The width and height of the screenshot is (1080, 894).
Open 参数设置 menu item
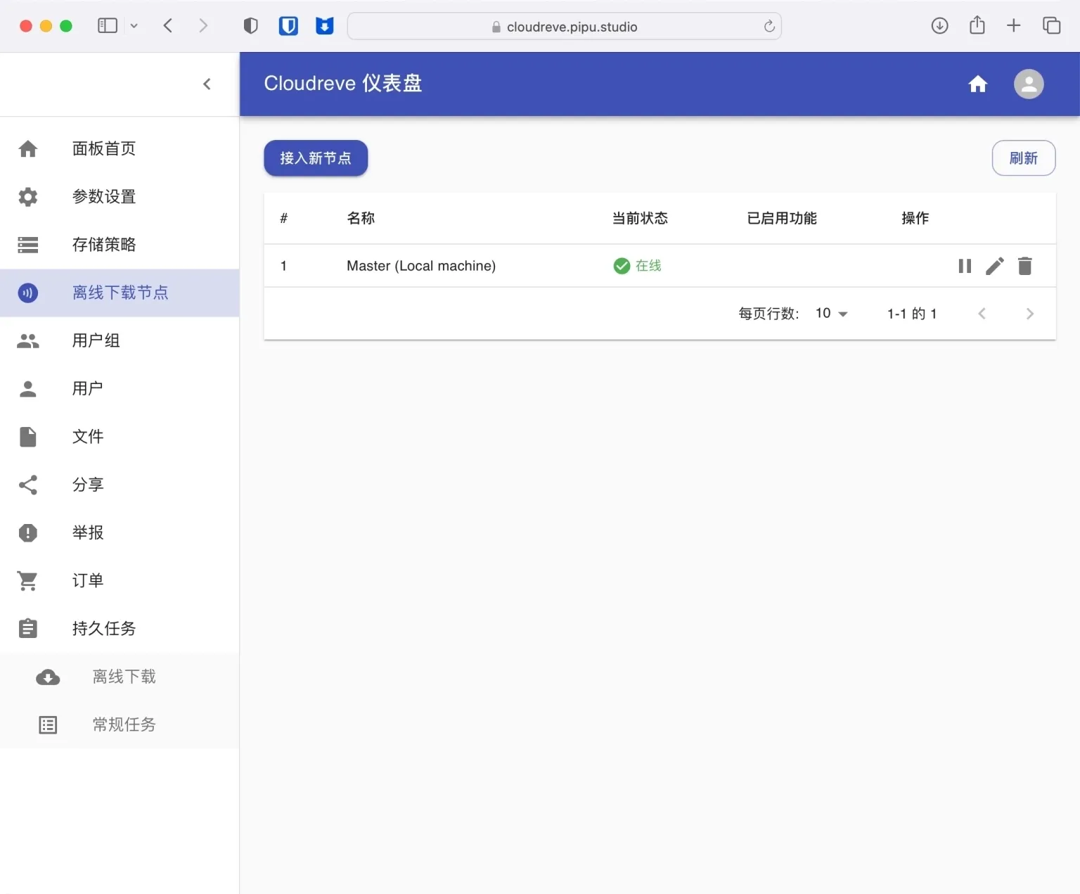click(120, 197)
